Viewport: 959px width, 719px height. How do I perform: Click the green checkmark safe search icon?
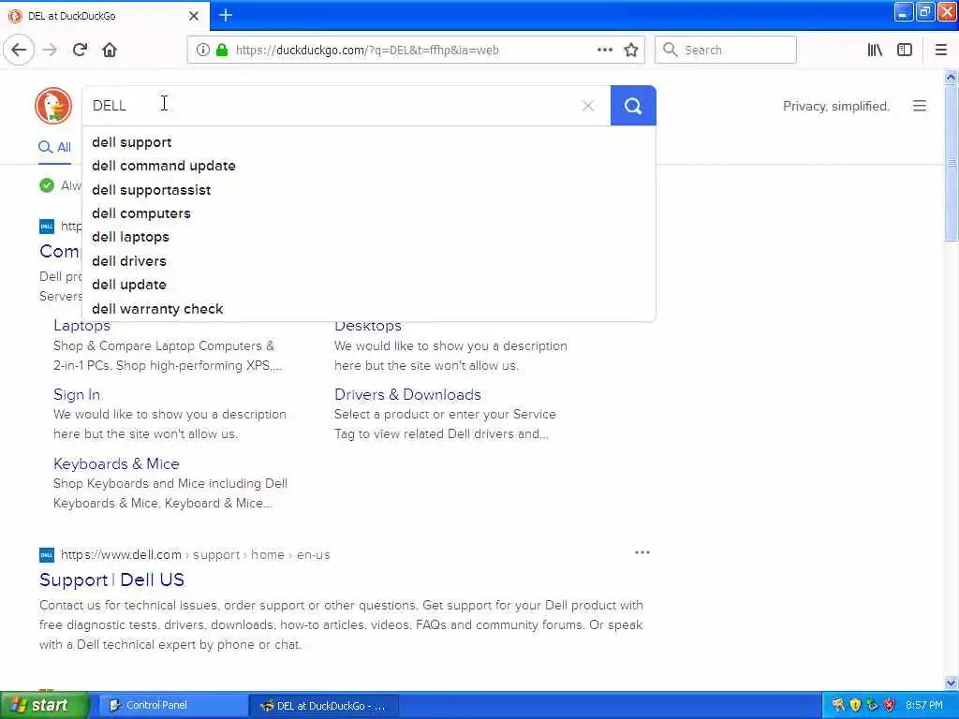coord(47,184)
